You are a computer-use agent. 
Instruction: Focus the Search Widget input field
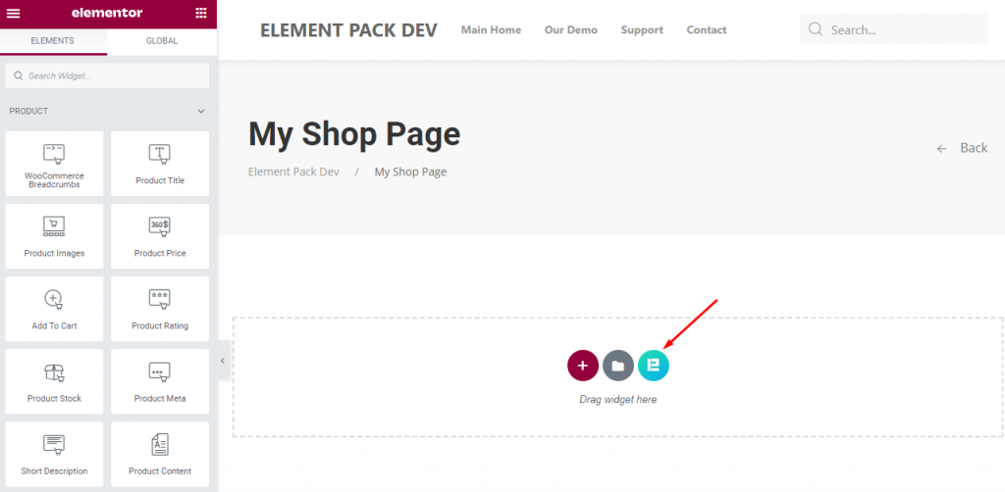(x=107, y=75)
